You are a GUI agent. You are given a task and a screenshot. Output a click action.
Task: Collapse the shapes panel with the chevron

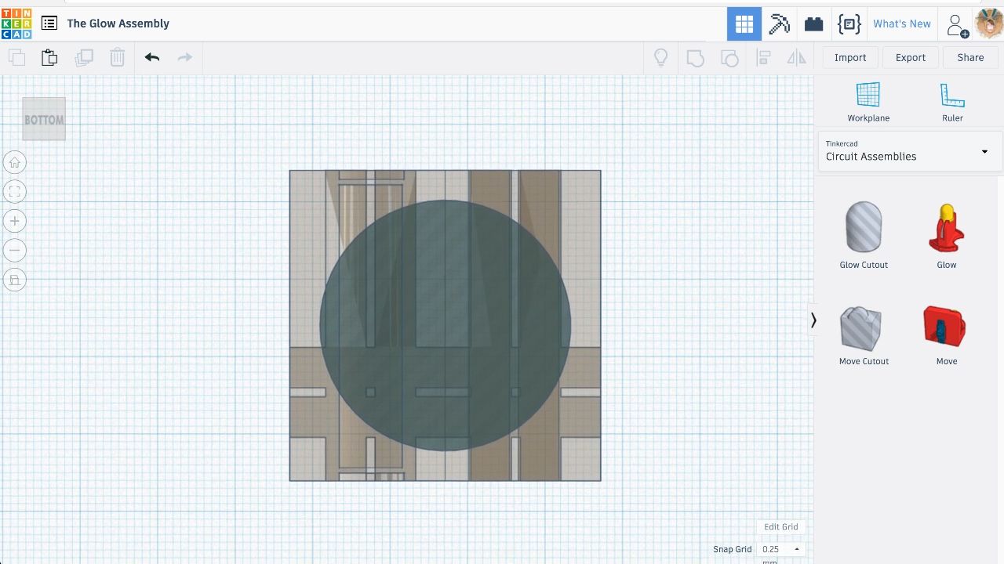pyautogui.click(x=813, y=320)
